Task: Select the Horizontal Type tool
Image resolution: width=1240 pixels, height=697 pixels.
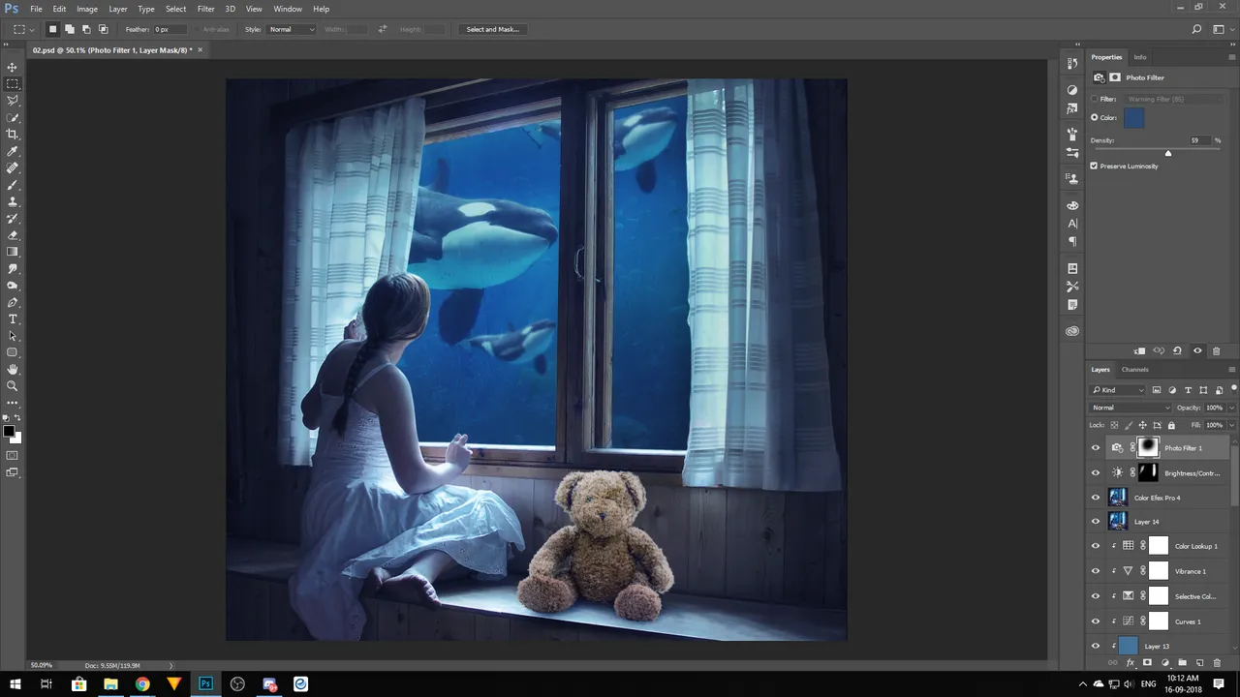Action: click(13, 318)
